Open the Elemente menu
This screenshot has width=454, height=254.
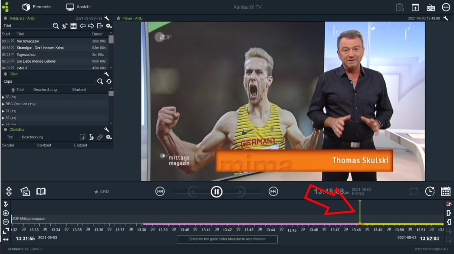coord(36,7)
